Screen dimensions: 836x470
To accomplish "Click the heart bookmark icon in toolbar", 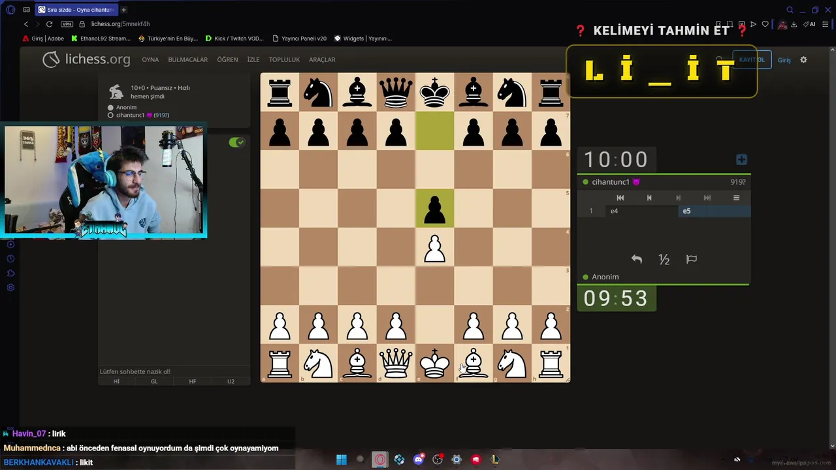I will point(765,24).
